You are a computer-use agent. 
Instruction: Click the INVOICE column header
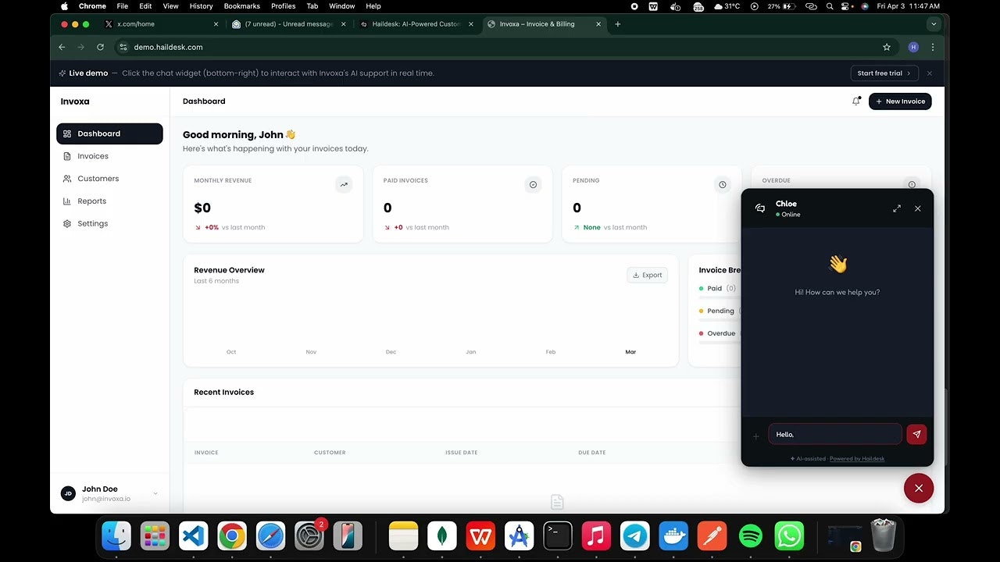pyautogui.click(x=206, y=453)
